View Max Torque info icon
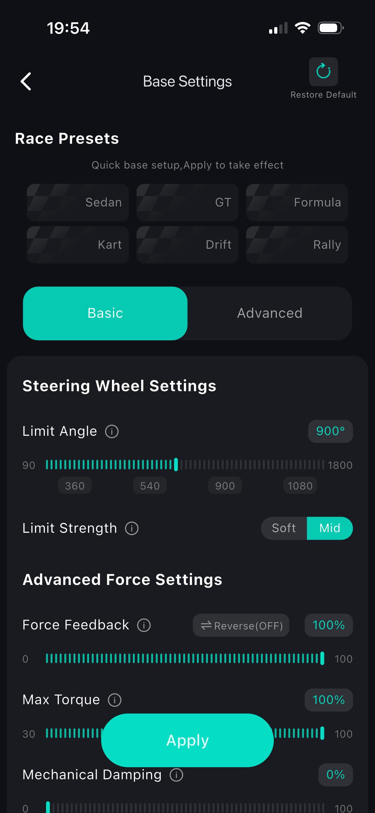Screen dimensions: 375x813 tap(115, 700)
